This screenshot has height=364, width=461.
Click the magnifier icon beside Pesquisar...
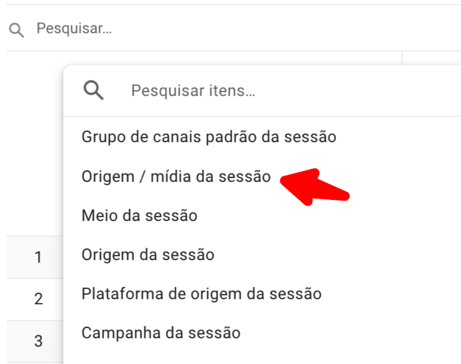tap(17, 29)
